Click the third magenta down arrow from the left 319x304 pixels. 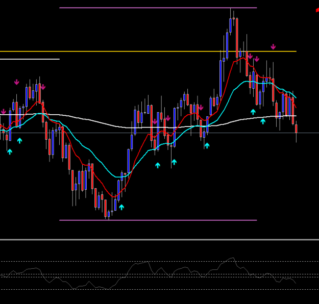(43, 87)
